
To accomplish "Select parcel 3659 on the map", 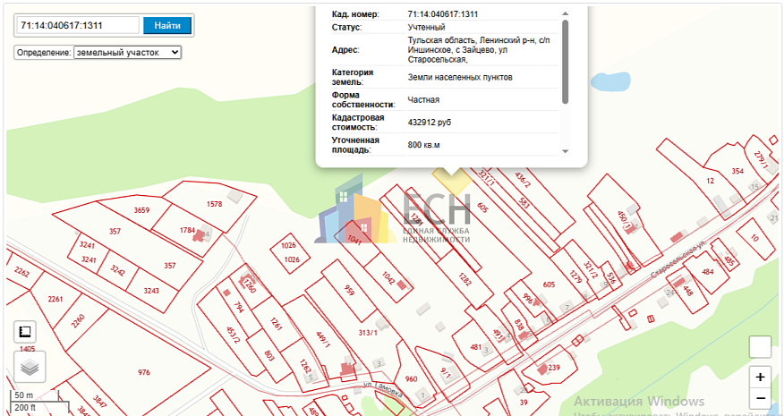I will [x=142, y=210].
